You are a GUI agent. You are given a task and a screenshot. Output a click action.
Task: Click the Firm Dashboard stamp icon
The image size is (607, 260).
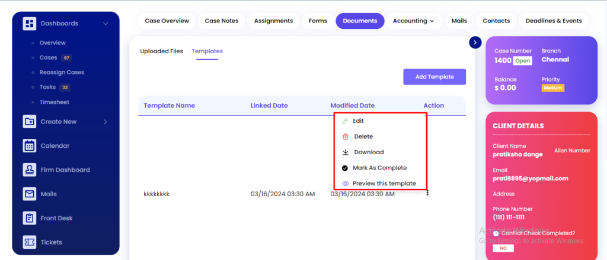click(x=30, y=170)
